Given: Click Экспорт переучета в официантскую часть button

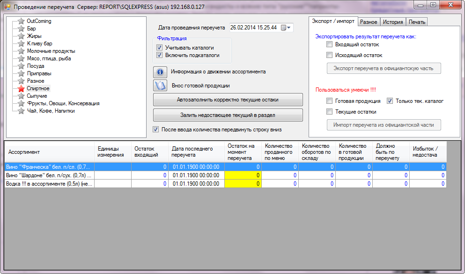Looking at the screenshot, I should click(384, 68).
